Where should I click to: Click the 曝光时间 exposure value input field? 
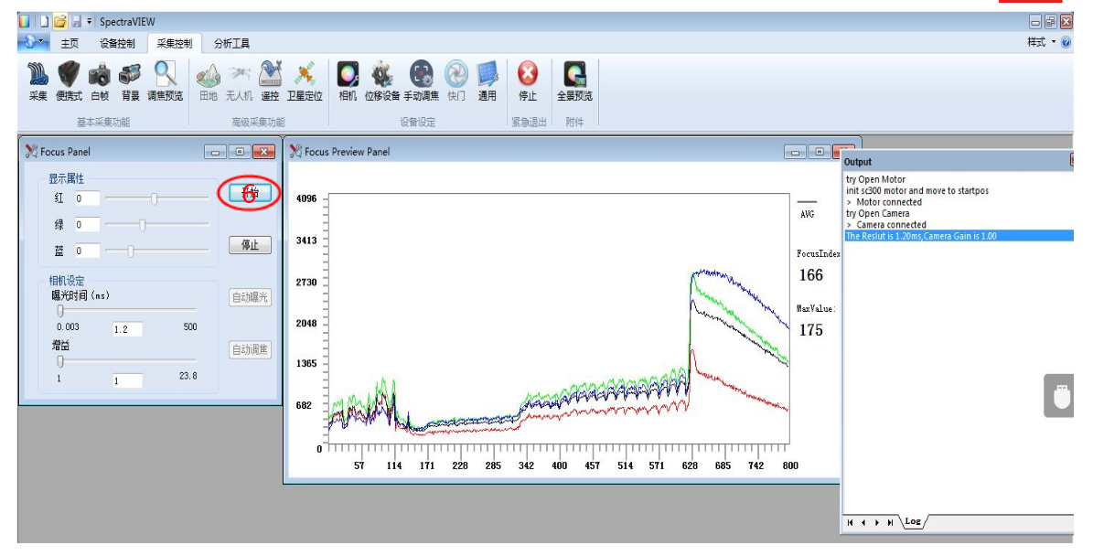tap(126, 329)
